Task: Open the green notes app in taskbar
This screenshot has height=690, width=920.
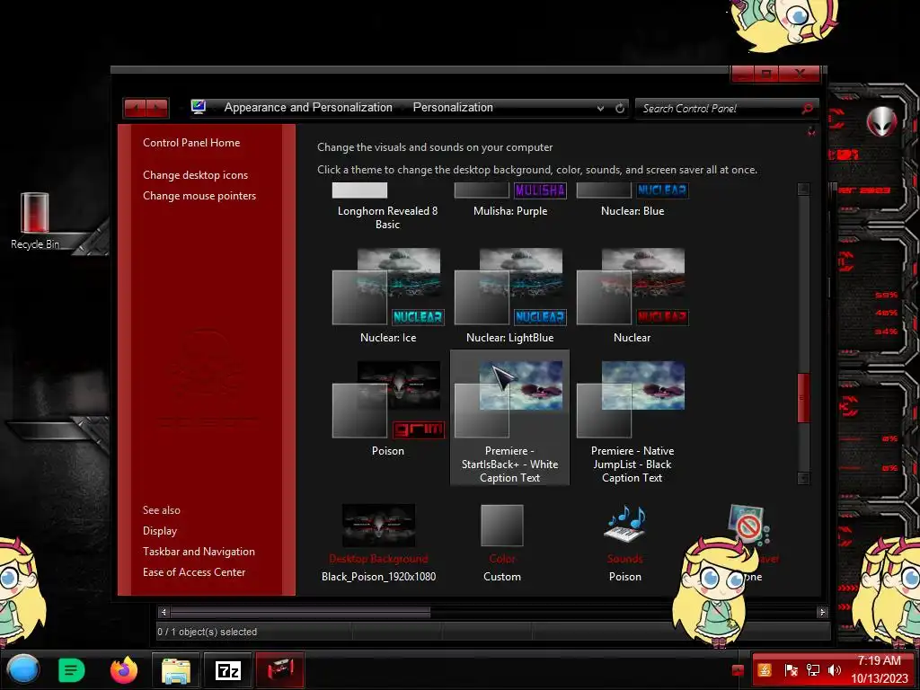Action: click(72, 670)
